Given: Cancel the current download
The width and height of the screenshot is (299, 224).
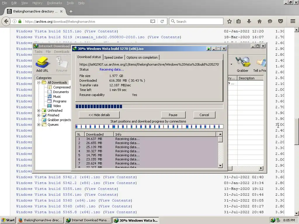Looking at the screenshot, I should (x=204, y=115).
